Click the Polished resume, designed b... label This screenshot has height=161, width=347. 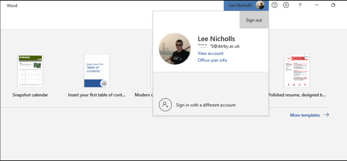click(x=297, y=95)
